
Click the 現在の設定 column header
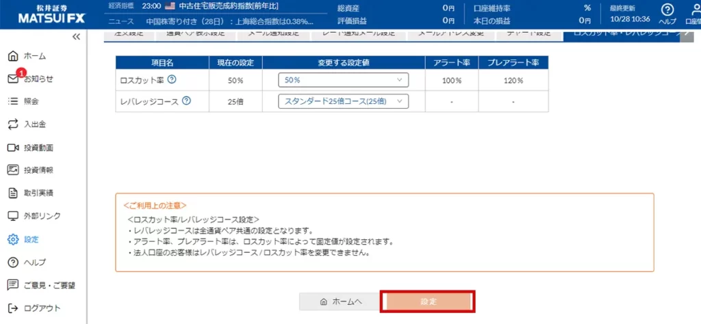click(x=235, y=63)
